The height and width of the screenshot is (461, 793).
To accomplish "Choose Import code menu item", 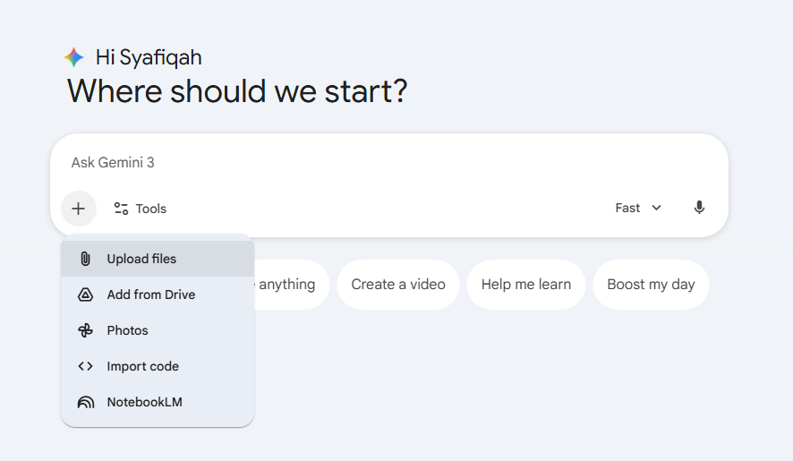I will [158, 366].
